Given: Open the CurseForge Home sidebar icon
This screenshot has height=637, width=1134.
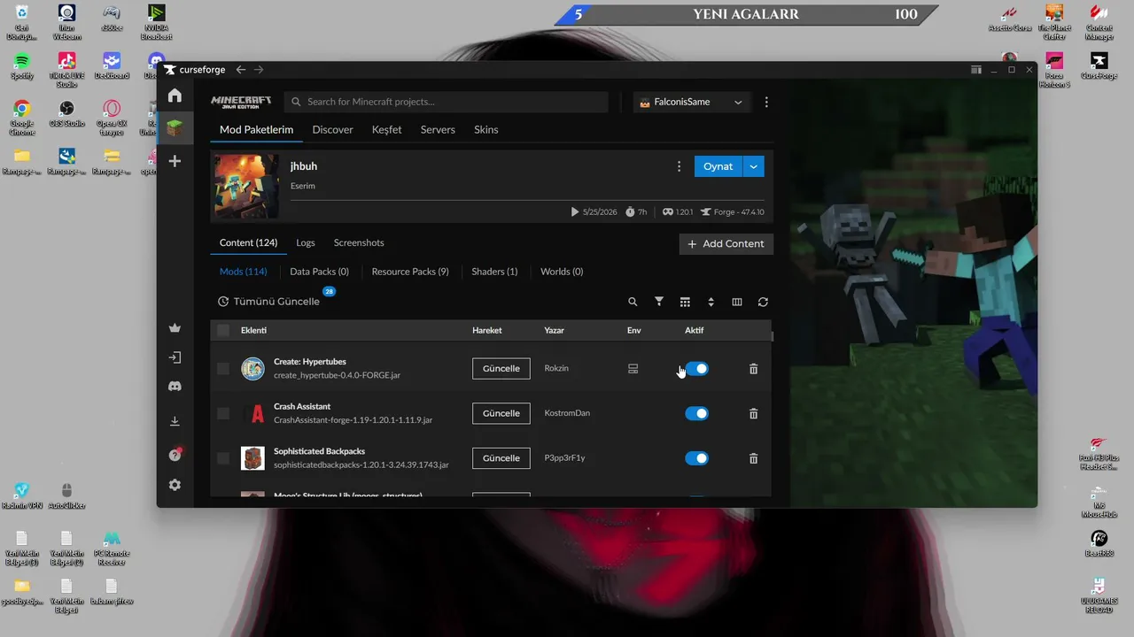Looking at the screenshot, I should coord(175,96).
